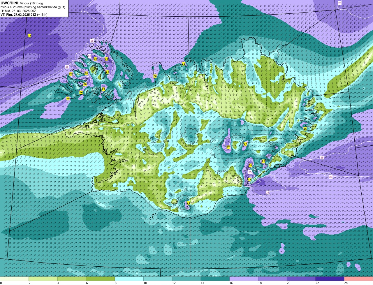This screenshot has height=285, width=373.
Task: Select the '6' legend scale number
Action: tap(87, 283)
